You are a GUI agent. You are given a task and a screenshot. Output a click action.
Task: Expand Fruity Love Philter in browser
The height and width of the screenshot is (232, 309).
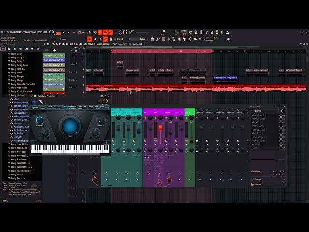pyautogui.click(x=19, y=144)
